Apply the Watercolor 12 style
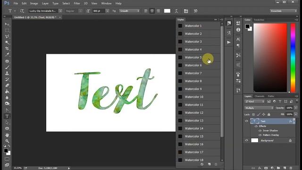 point(198,113)
